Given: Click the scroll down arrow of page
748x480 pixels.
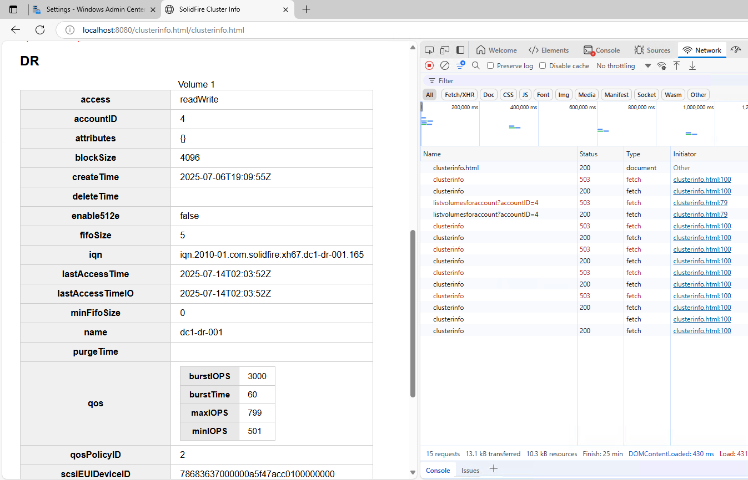Looking at the screenshot, I should [x=413, y=472].
